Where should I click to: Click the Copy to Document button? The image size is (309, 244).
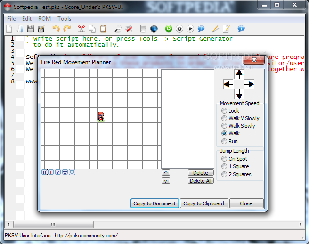pos(154,203)
